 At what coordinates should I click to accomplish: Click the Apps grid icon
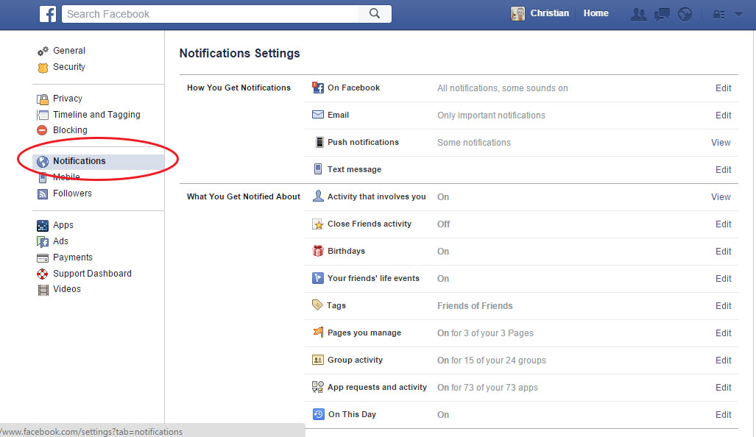coord(43,225)
